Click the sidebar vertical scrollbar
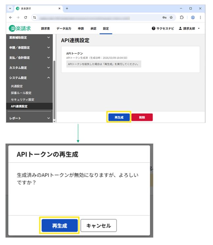Viewport: 213px width, 245px height. point(54,90)
